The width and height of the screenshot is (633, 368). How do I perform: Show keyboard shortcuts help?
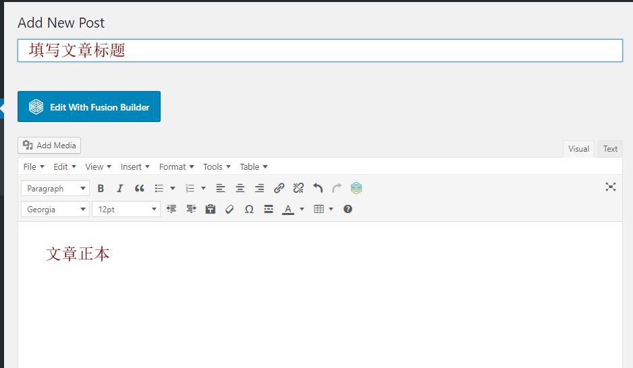click(348, 209)
